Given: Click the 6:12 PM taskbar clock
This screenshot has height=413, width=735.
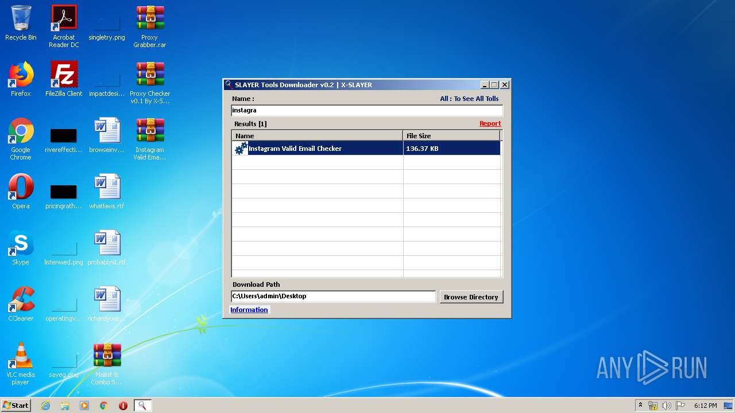Looking at the screenshot, I should (x=705, y=406).
